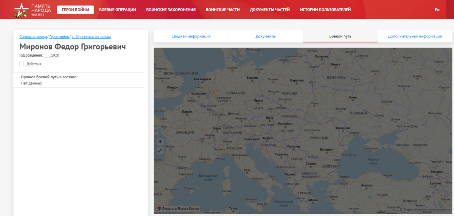Switch to Документы tab
This screenshot has width=454, height=216.
pos(266,36)
